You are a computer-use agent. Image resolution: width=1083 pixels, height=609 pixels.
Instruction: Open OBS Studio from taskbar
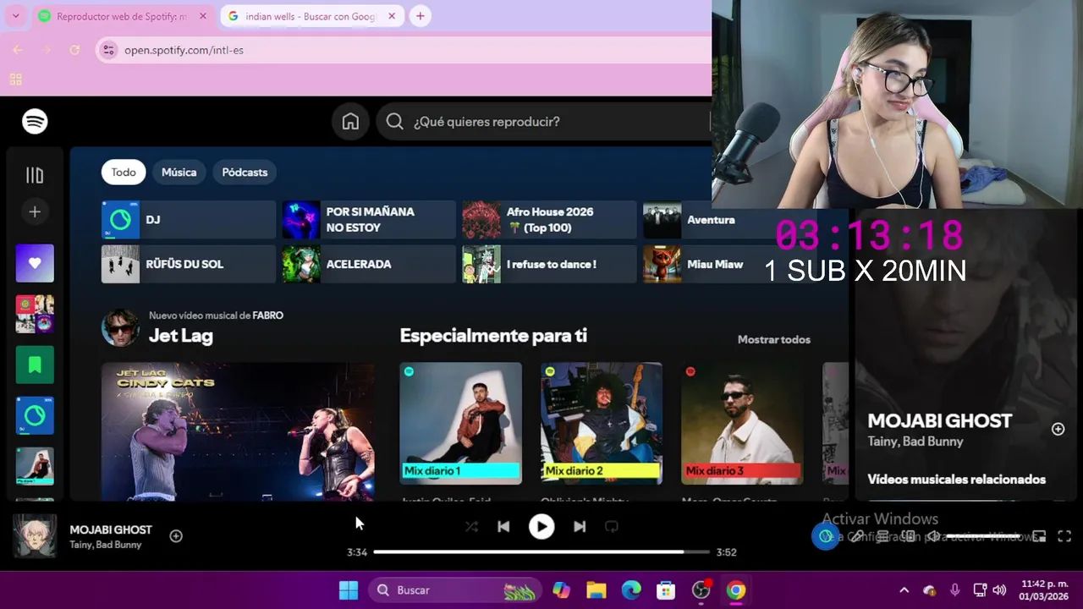tap(701, 590)
